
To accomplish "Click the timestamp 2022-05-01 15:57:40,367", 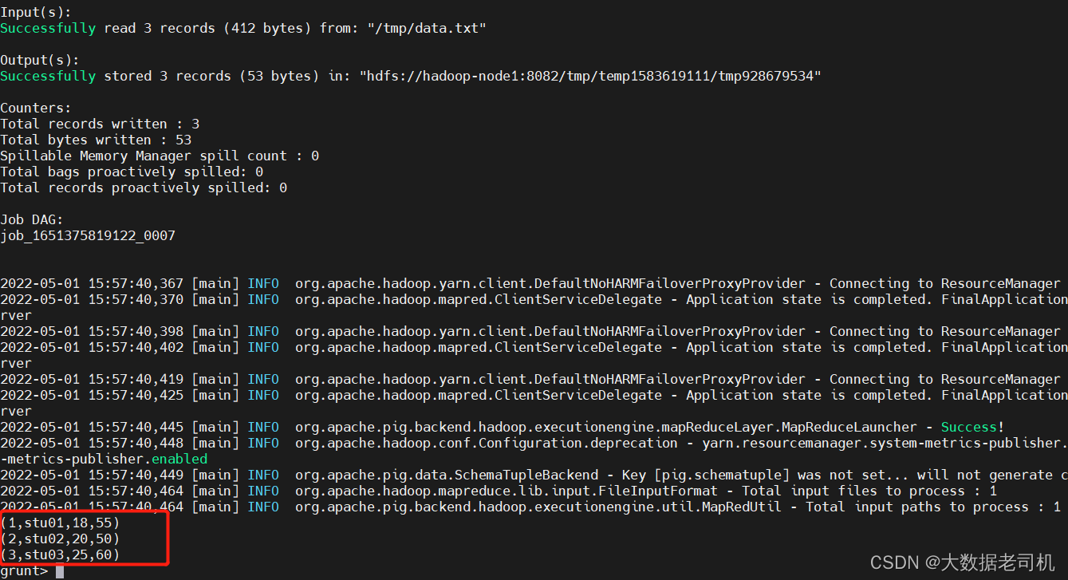I will (x=92, y=283).
